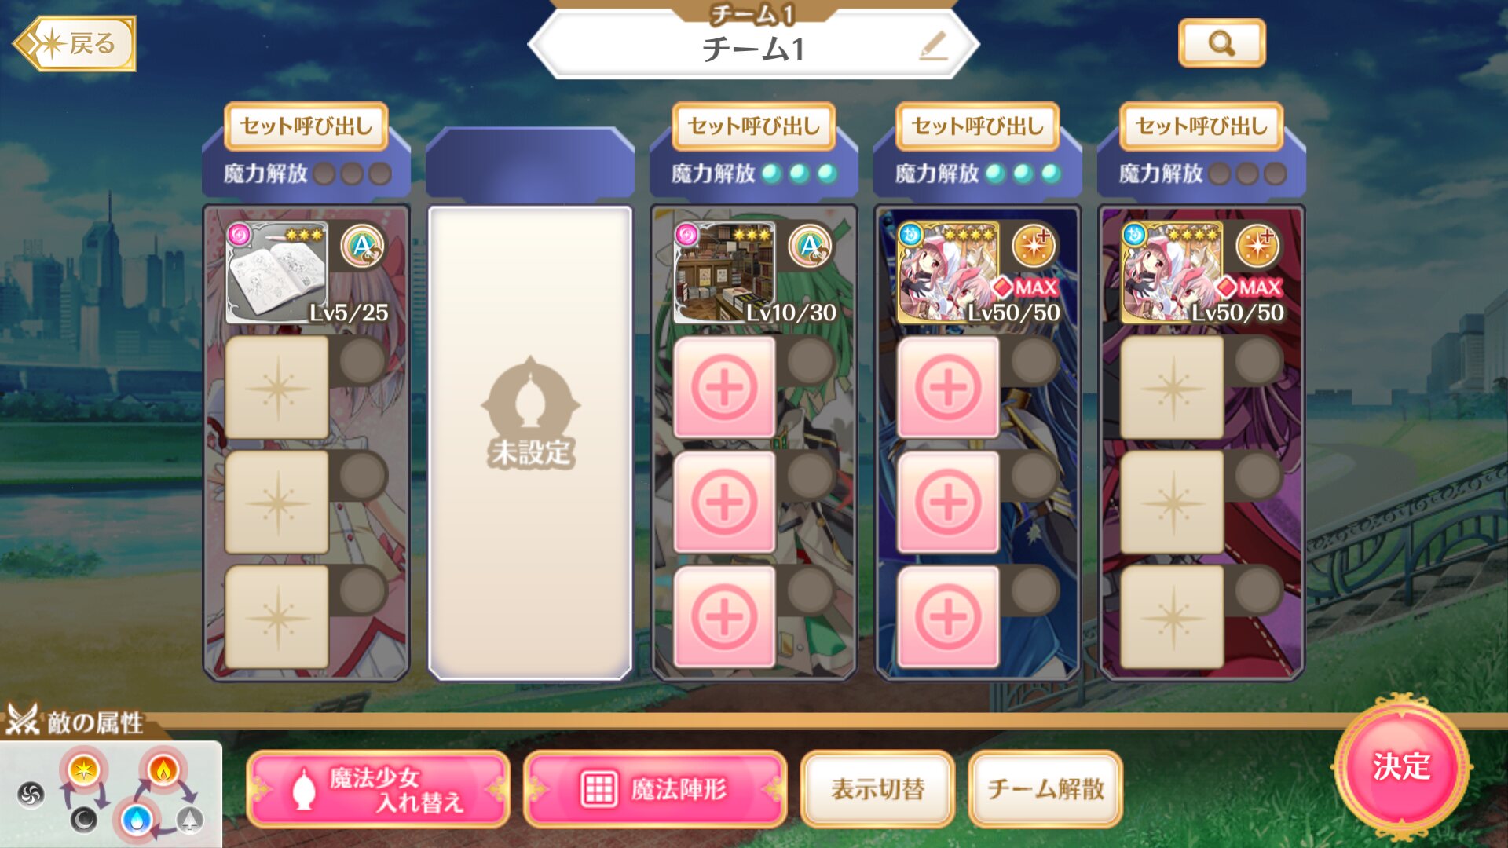Select the fire attribute icon

tap(163, 770)
